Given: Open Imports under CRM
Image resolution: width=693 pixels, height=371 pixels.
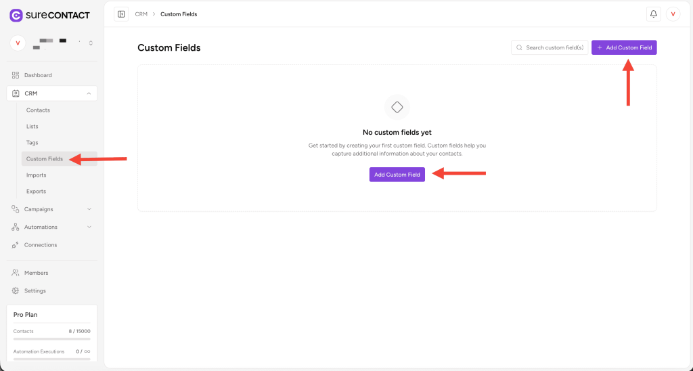Looking at the screenshot, I should 36,175.
